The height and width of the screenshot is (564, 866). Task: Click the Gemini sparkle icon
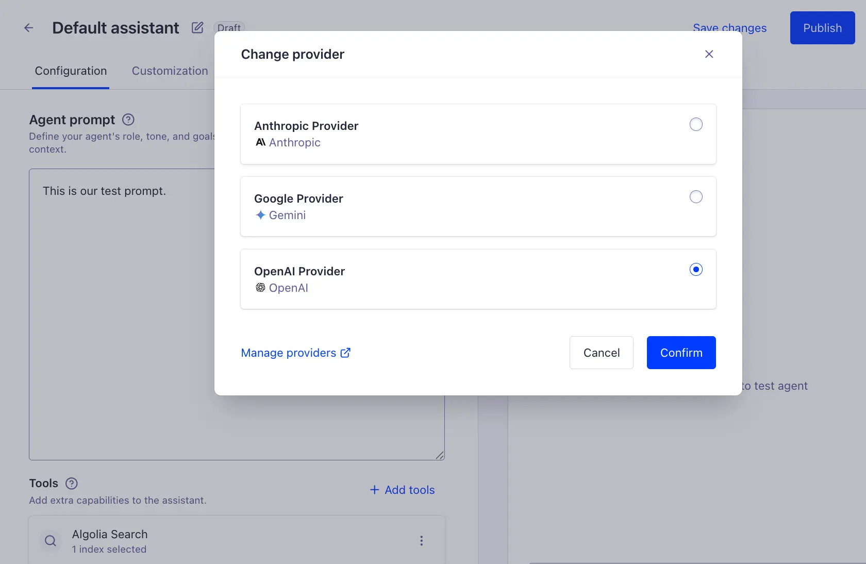click(260, 215)
